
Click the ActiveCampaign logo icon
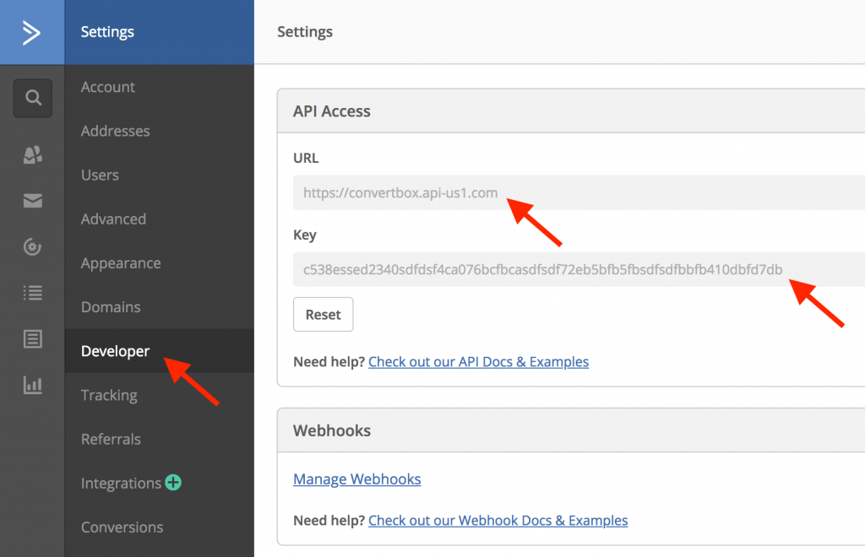(x=31, y=32)
